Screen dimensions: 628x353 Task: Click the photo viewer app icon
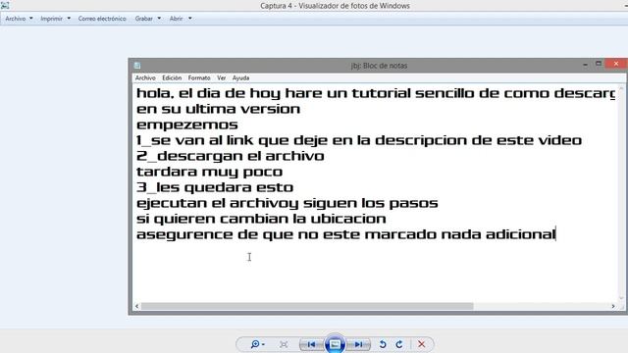pyautogui.click(x=5, y=6)
